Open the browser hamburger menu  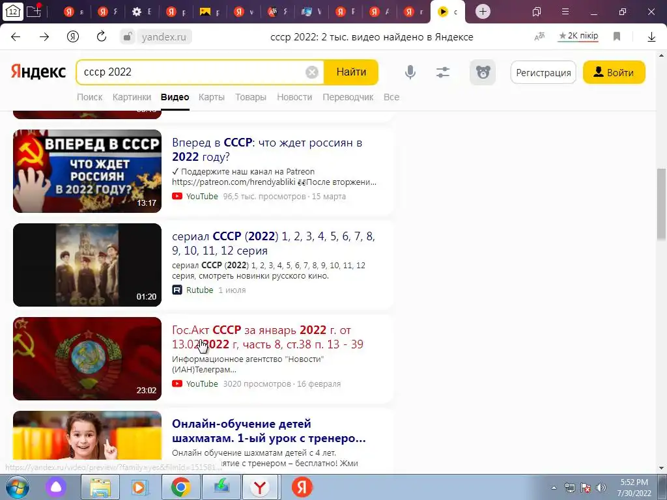click(x=565, y=12)
